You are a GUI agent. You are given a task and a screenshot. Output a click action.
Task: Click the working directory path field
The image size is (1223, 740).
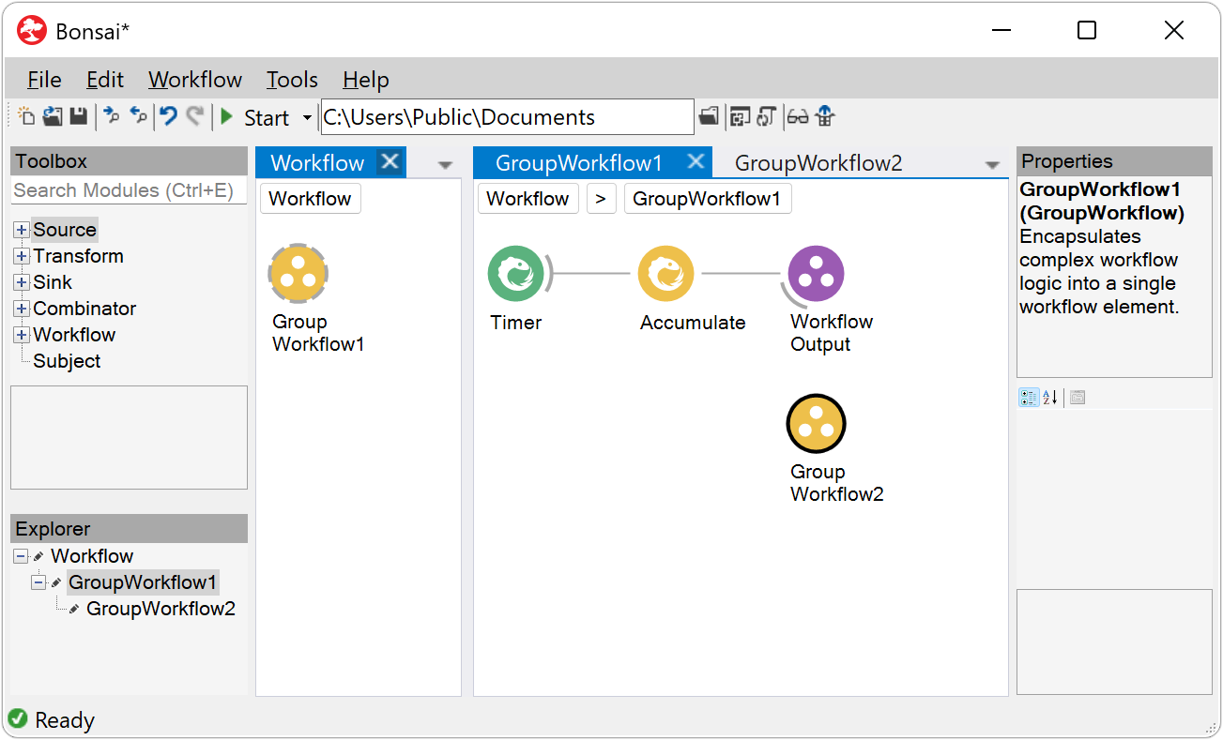[507, 117]
